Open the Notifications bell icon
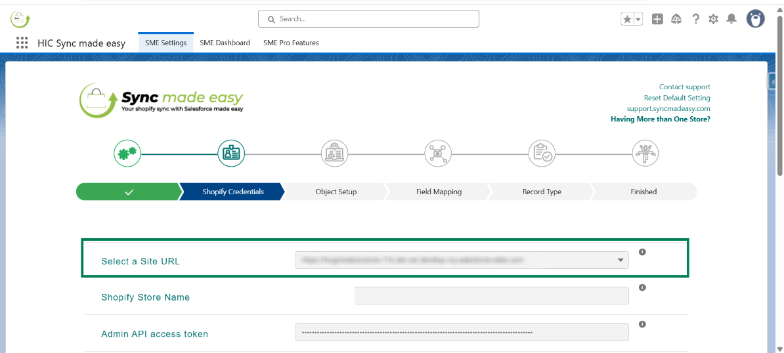The height and width of the screenshot is (353, 784). (x=731, y=19)
